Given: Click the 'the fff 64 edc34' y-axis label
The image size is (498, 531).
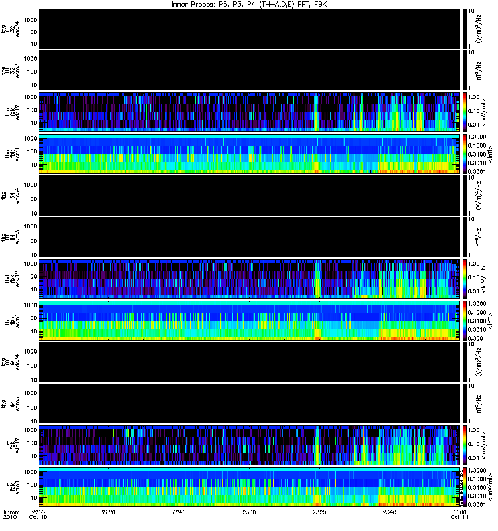Looking at the screenshot, I should [x=11, y=362].
